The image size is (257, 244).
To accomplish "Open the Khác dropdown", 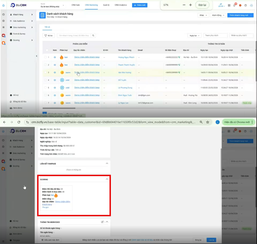I will coord(203,15).
